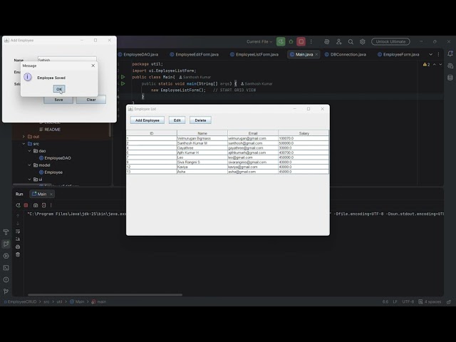Screen dimensions: 456x342
Task: Click run gutter arrow beside class Main
Action: (123, 77)
